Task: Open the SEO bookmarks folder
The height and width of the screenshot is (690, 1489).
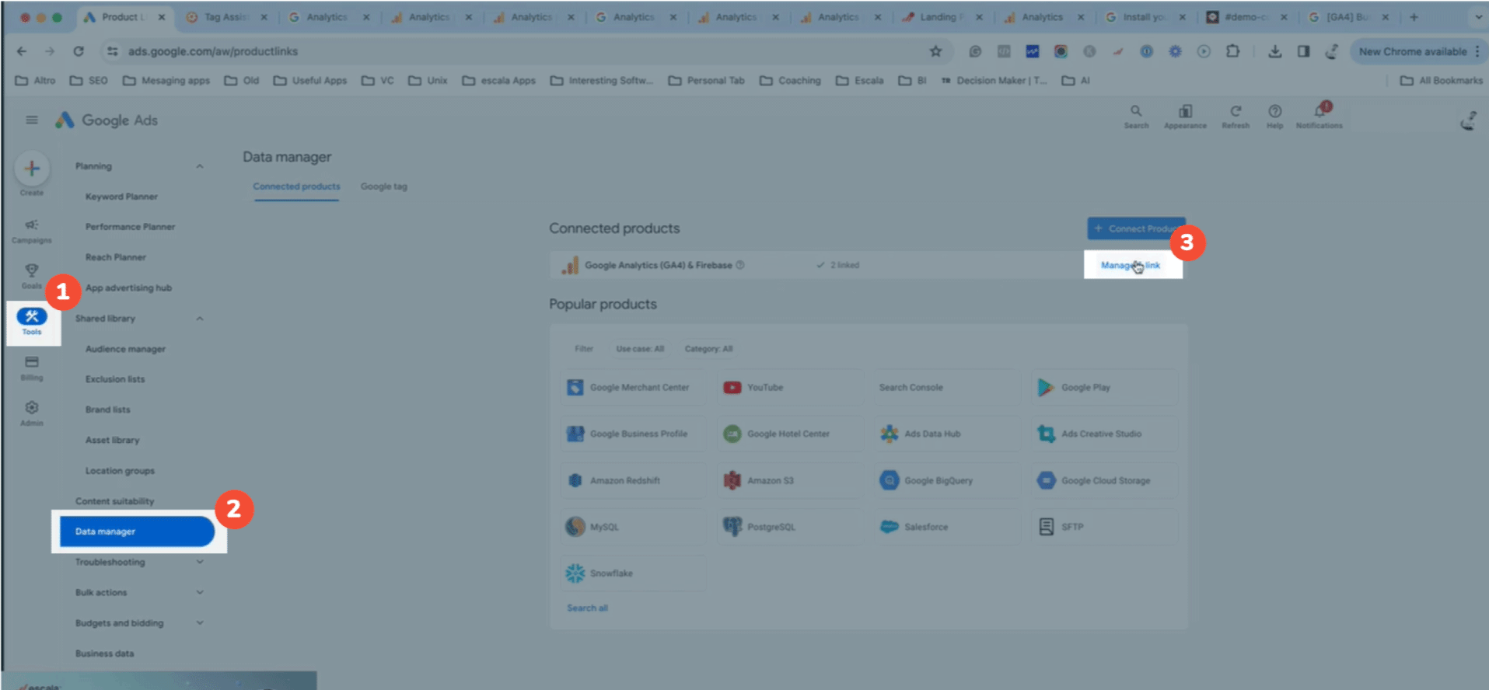Action: point(89,80)
